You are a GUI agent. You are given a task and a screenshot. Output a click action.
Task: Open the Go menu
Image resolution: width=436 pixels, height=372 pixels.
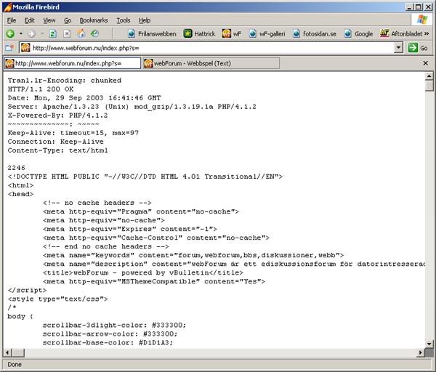click(x=68, y=20)
